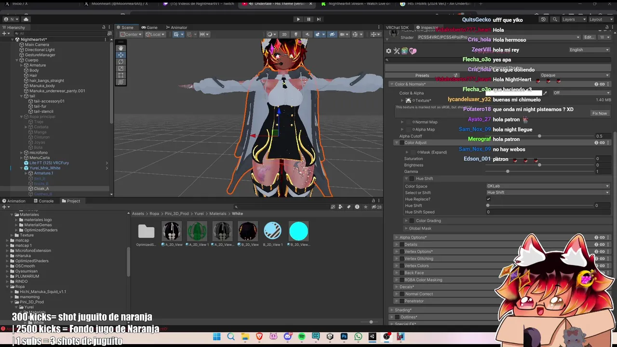Click the Fix Now button
This screenshot has height=347, width=617.
(x=600, y=113)
